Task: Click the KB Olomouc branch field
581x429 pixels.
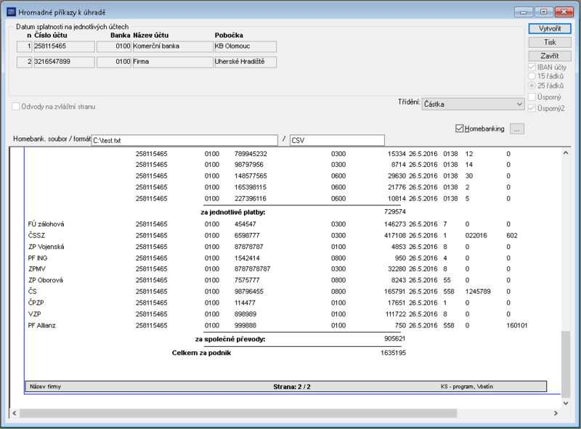Action: [245, 46]
